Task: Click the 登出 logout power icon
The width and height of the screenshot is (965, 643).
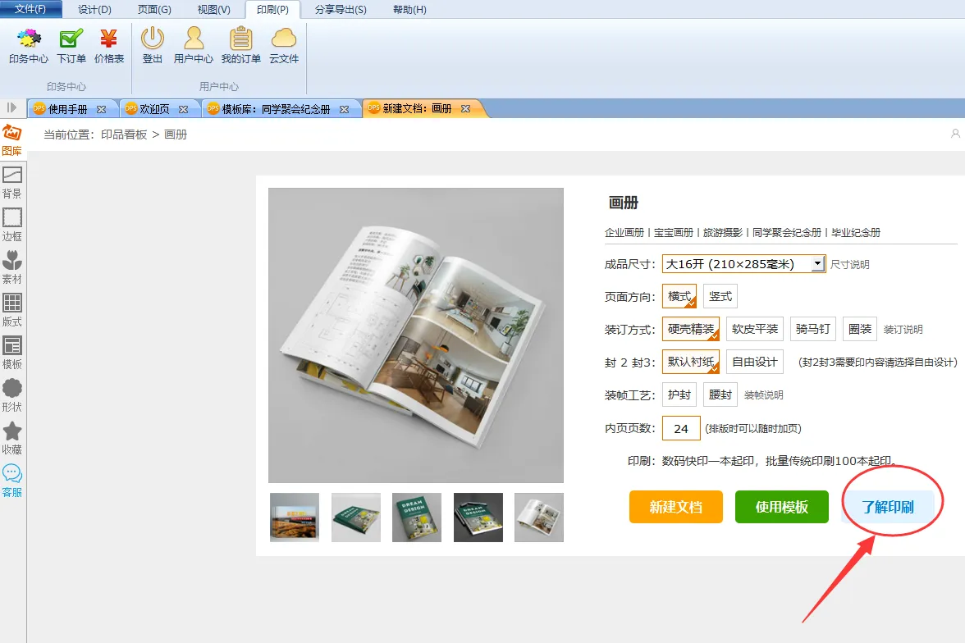Action: coord(153,45)
